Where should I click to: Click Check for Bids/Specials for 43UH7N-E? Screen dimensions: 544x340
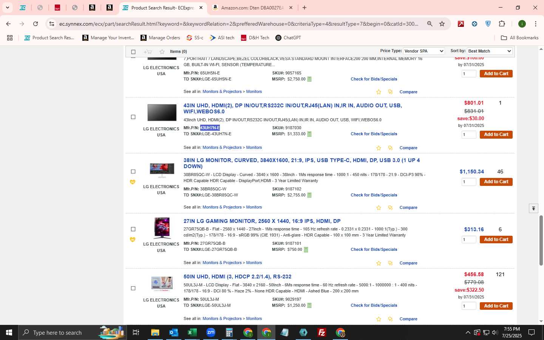(374, 134)
